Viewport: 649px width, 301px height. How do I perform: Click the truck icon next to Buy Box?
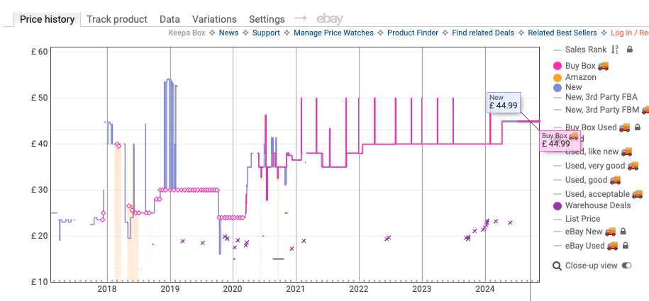tap(604, 66)
